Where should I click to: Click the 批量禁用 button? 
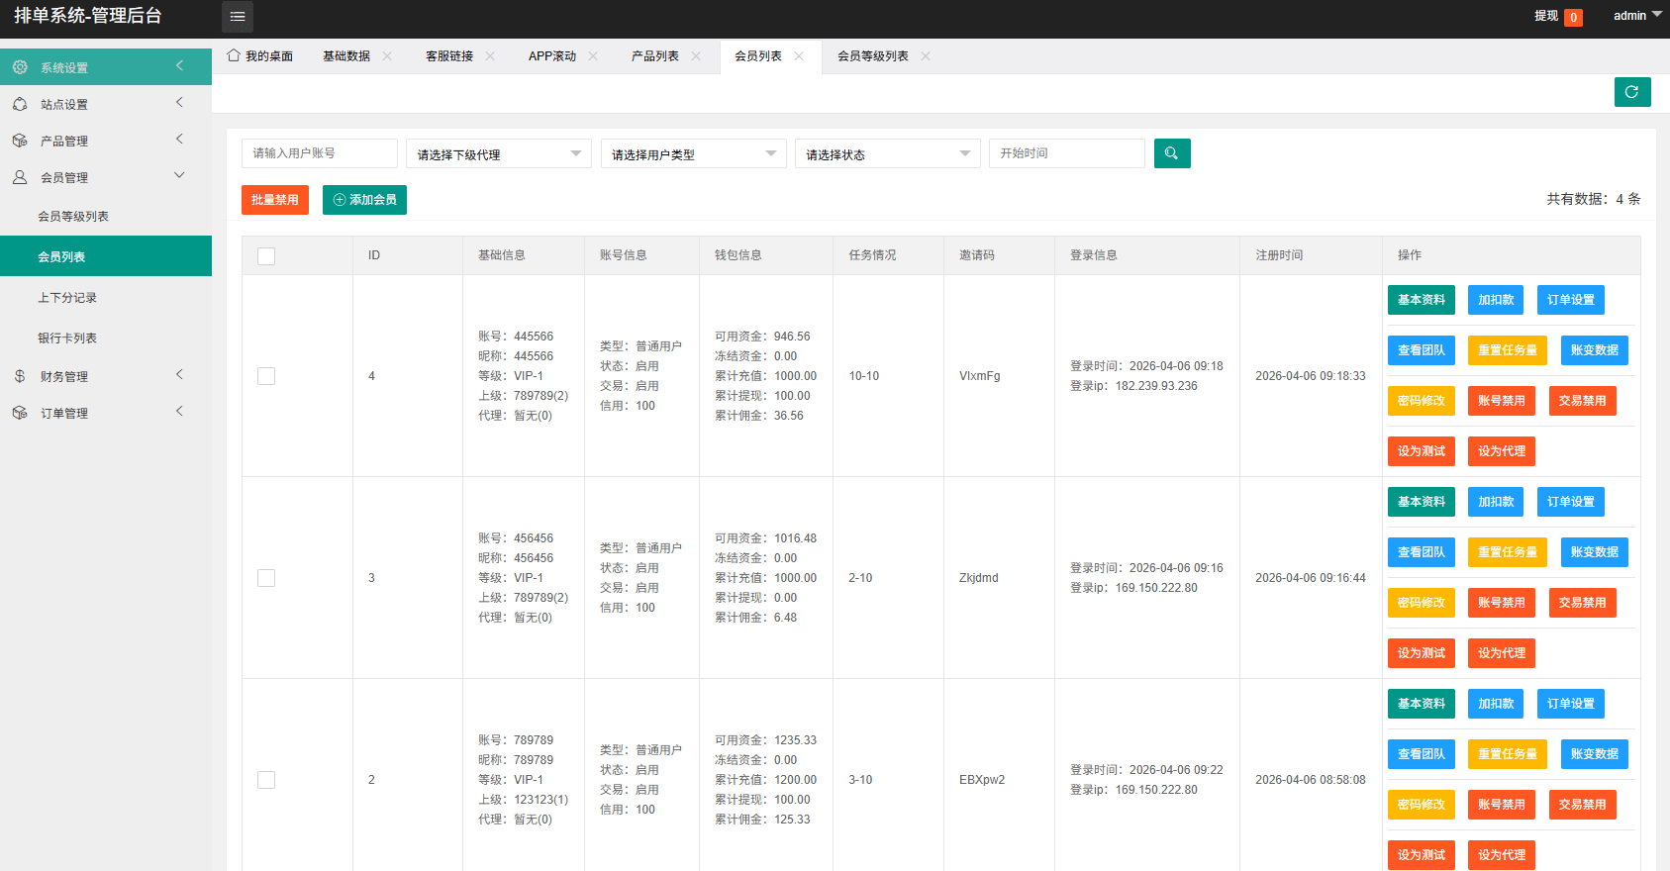tap(274, 200)
